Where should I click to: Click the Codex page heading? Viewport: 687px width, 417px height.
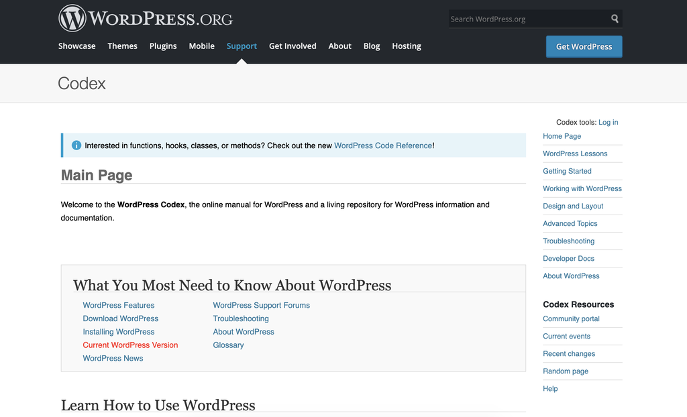81,83
